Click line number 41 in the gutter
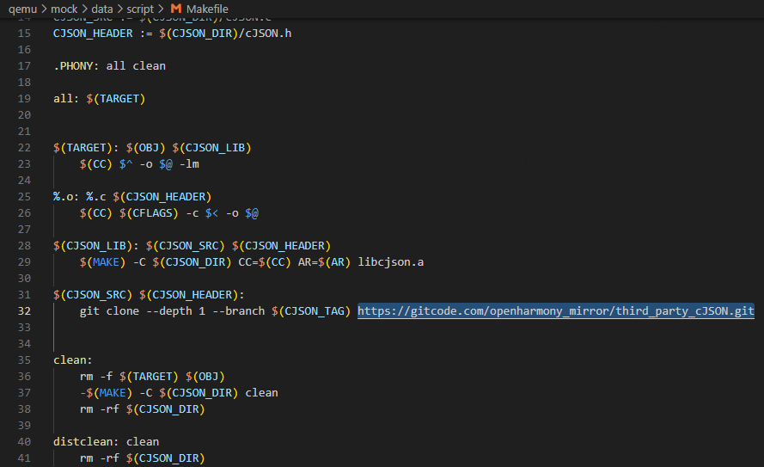 23,458
